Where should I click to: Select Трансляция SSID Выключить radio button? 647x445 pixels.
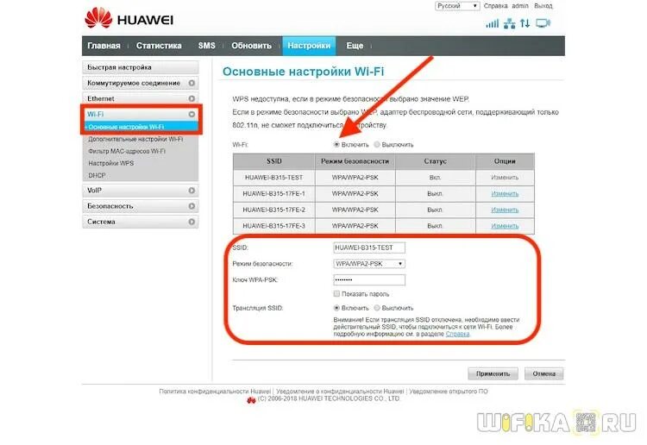377,308
